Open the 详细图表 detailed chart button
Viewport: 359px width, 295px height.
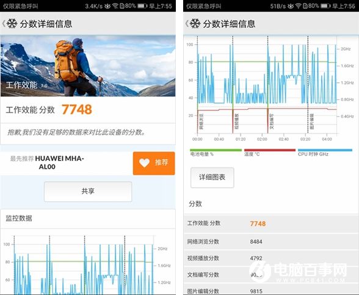point(212,177)
